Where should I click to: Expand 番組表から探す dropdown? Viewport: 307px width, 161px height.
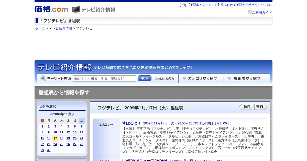[x=247, y=78]
